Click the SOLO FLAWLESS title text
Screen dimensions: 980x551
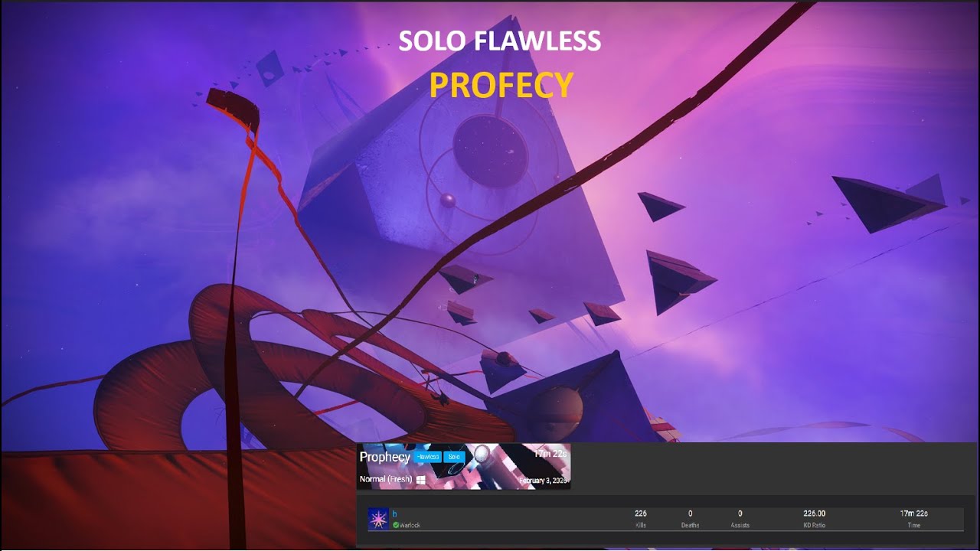(x=500, y=41)
